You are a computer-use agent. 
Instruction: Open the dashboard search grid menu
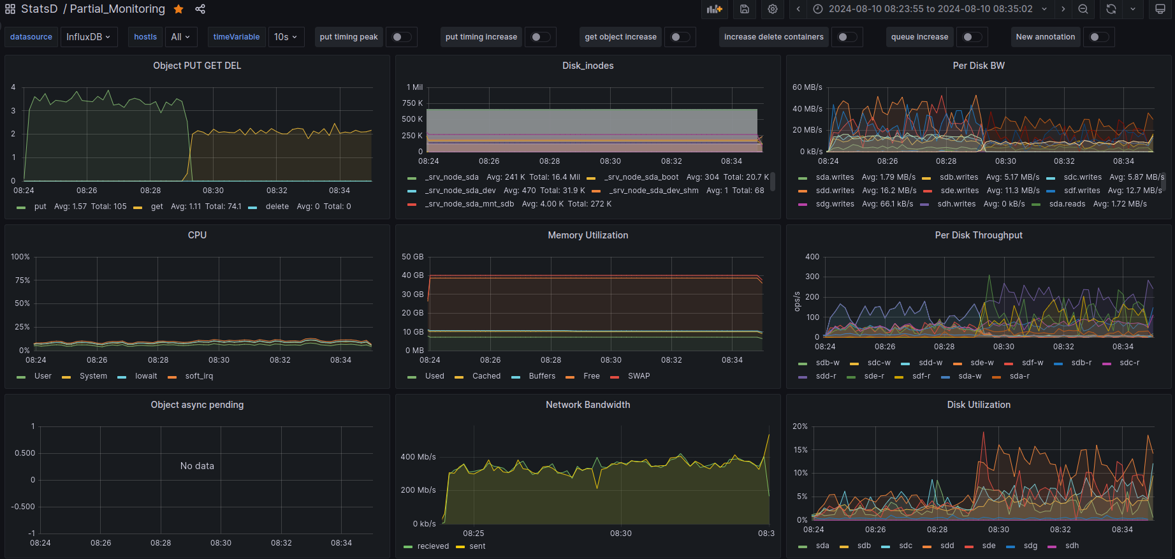click(x=10, y=9)
